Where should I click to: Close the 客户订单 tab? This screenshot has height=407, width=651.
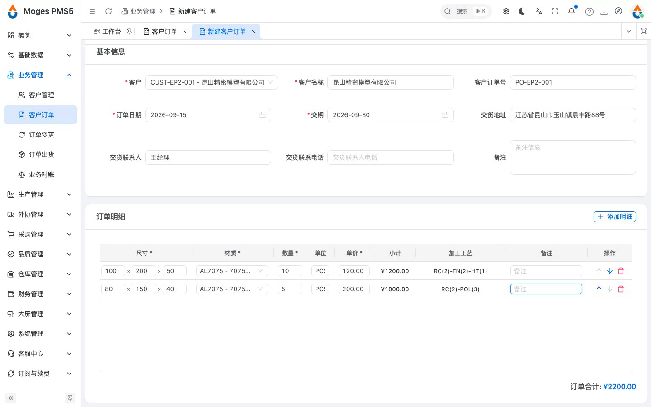[185, 32]
